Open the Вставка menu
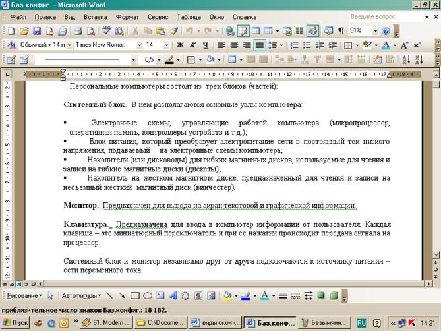 96,16
